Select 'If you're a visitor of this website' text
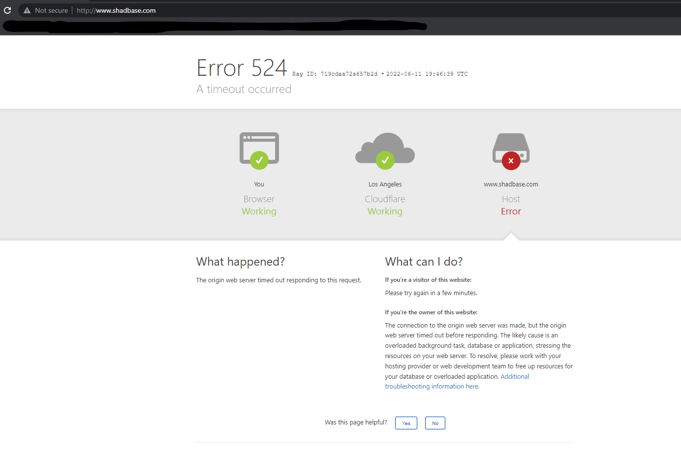 428,280
